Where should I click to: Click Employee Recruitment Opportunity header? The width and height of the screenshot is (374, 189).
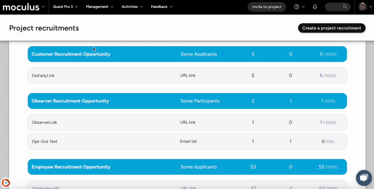[x=71, y=167]
